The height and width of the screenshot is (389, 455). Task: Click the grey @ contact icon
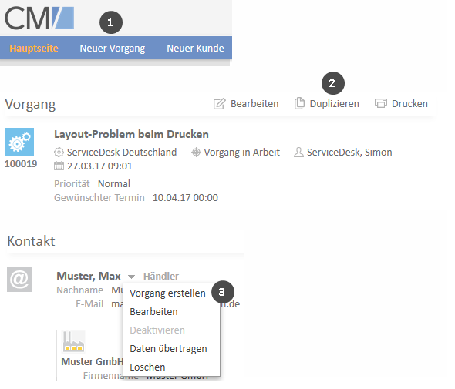pos(19,280)
